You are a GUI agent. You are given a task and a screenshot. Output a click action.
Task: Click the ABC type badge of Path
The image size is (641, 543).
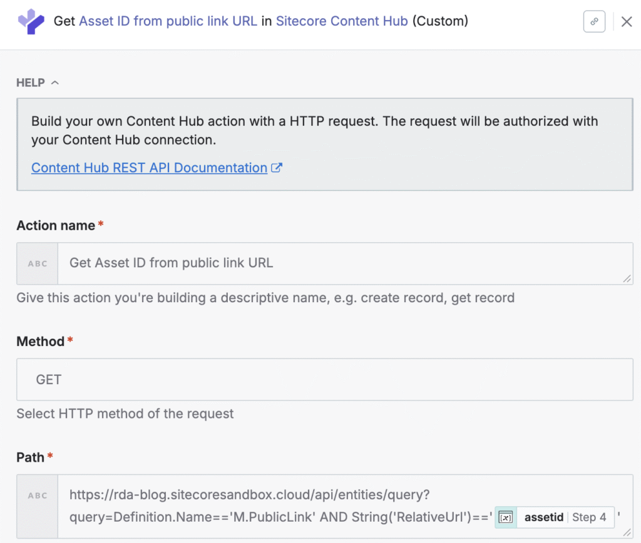[37, 495]
